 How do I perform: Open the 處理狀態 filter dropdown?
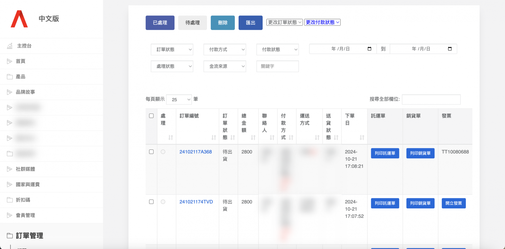(x=172, y=66)
